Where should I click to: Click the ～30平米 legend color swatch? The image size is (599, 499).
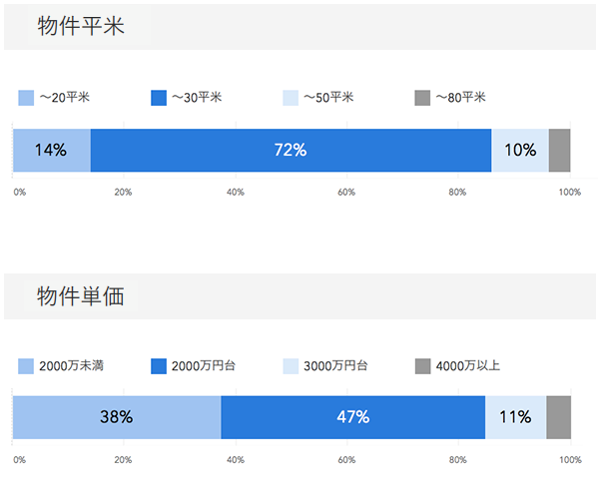158,98
